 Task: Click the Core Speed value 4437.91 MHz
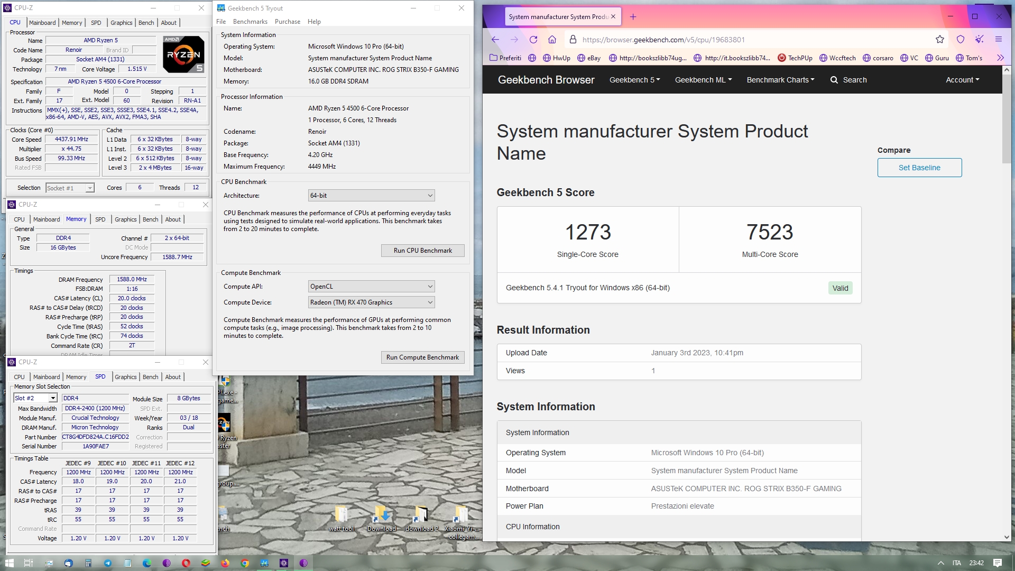click(x=71, y=140)
